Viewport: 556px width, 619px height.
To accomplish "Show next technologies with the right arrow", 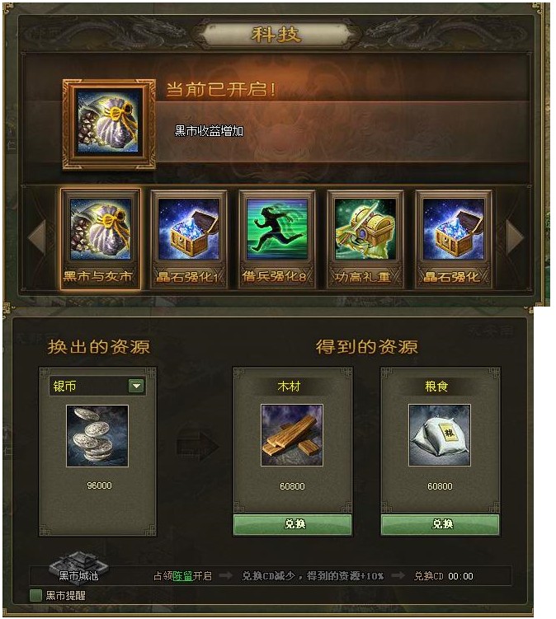I will click(x=515, y=237).
